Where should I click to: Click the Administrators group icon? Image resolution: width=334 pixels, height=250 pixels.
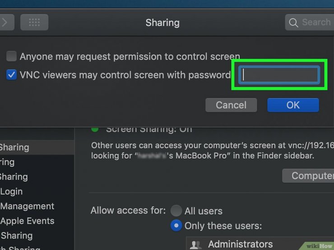pyautogui.click(x=196, y=245)
